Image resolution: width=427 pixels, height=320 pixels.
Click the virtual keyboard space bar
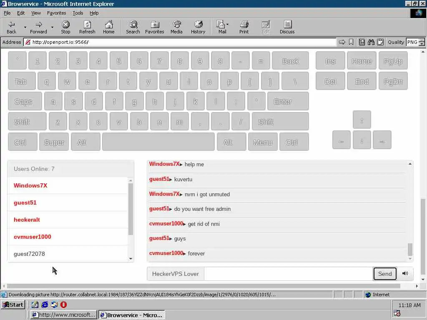click(158, 142)
